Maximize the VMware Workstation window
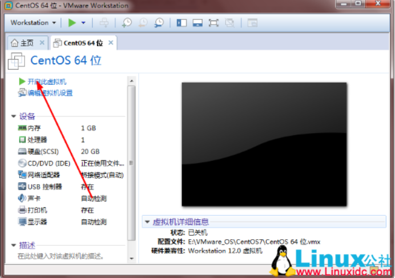 358,3
